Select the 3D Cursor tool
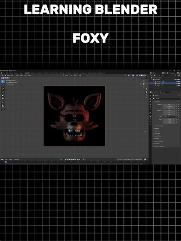The width and height of the screenshot is (181, 241). point(3,85)
